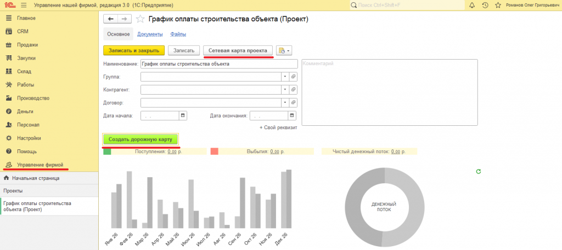Refresh the cash flow chart
The width and height of the screenshot is (562, 250).
pos(478,171)
